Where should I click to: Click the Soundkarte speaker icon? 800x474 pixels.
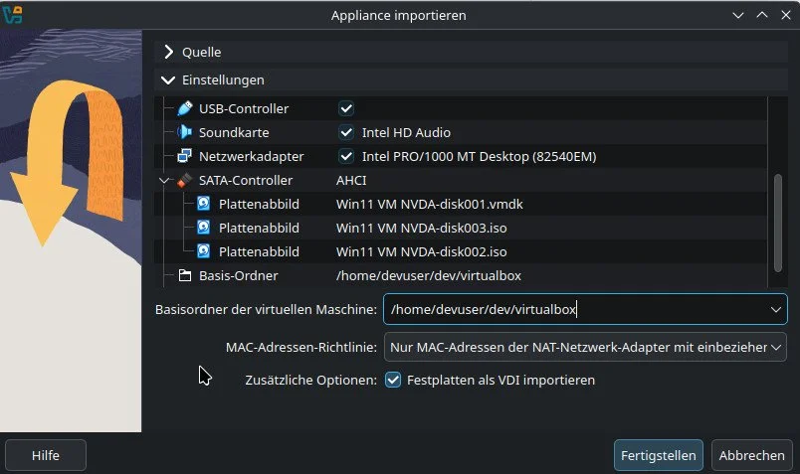pos(184,132)
